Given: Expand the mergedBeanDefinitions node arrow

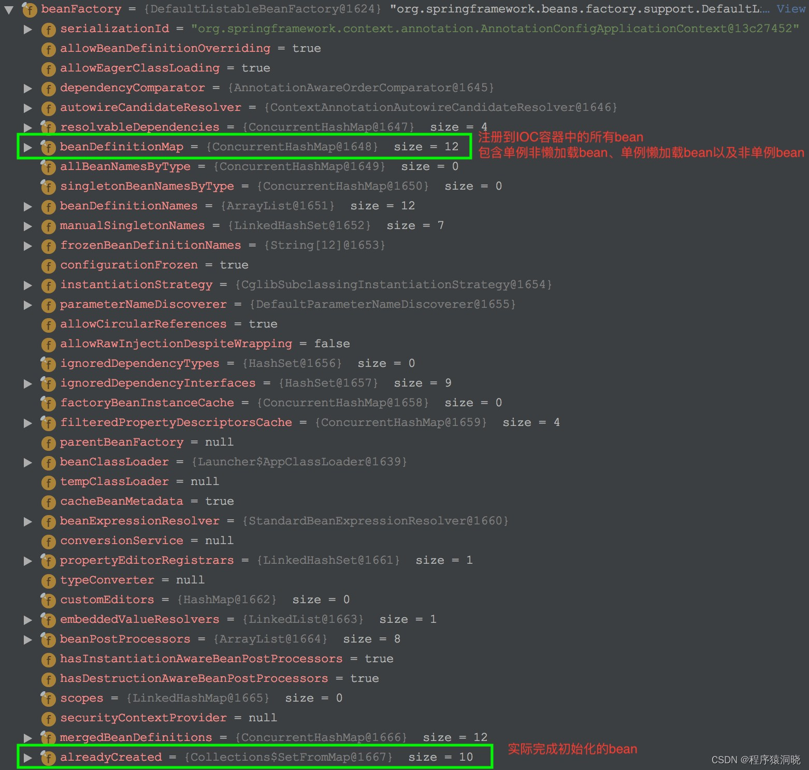Looking at the screenshot, I should (x=28, y=738).
